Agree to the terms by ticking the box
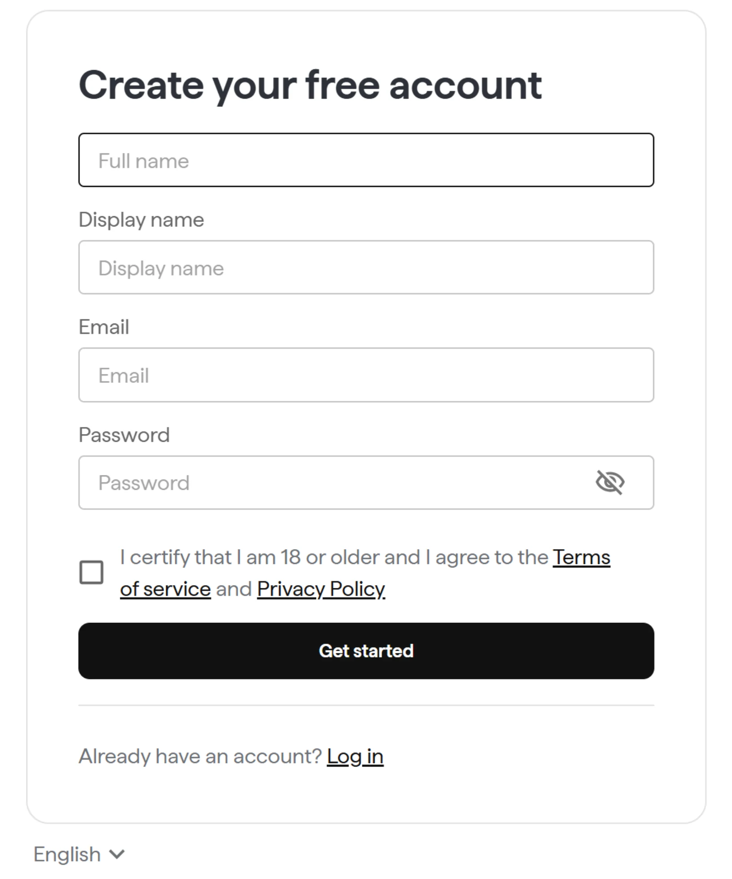The image size is (732, 879). pos(90,573)
